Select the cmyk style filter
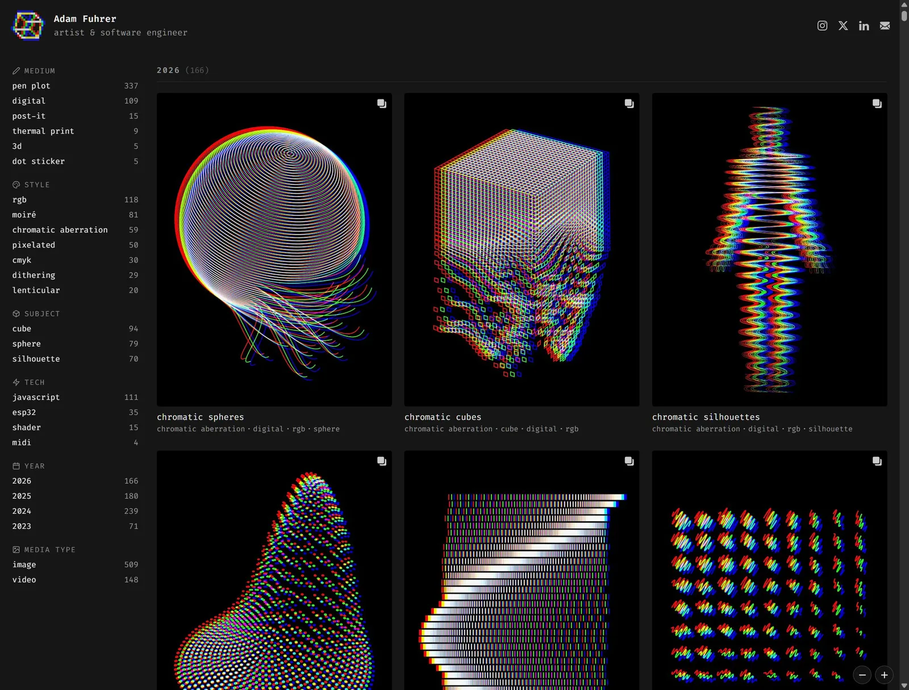The image size is (909, 690). point(75,260)
